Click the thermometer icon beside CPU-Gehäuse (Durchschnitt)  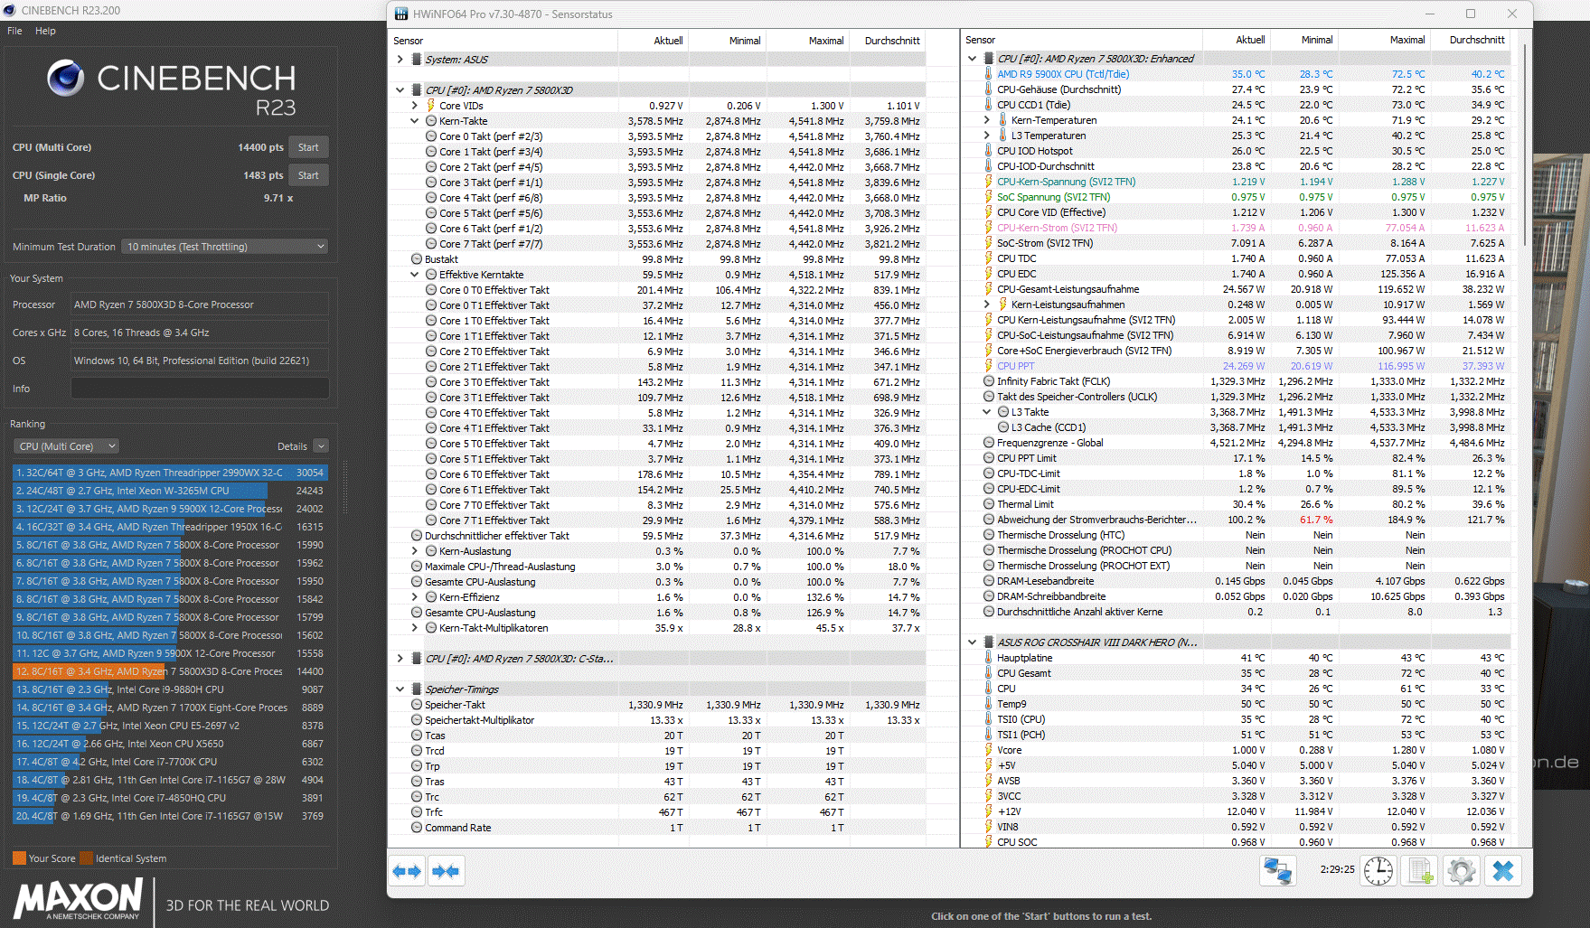click(988, 89)
